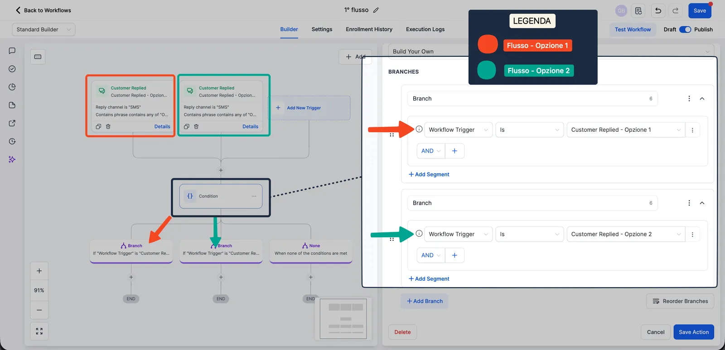Click Add Segment link under first branch
Screen dimensions: 725x350
pos(429,174)
